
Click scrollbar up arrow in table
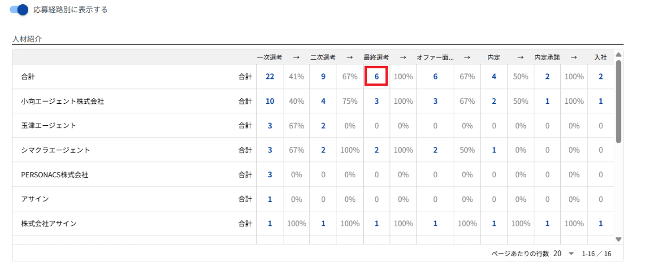(618, 54)
